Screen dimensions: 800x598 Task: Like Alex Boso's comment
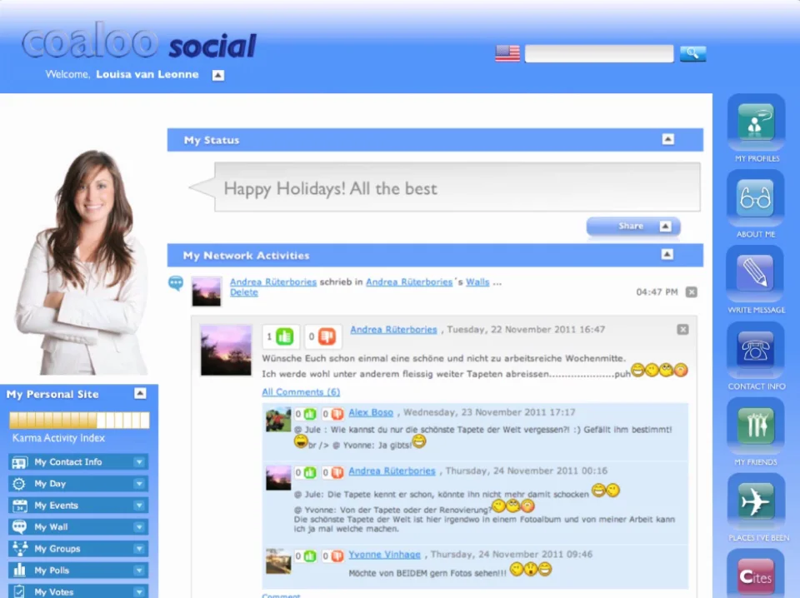[x=310, y=414]
